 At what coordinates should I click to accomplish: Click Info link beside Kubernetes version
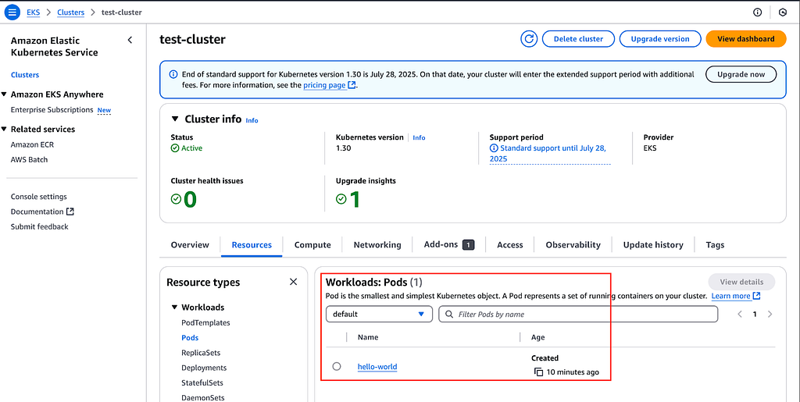419,137
